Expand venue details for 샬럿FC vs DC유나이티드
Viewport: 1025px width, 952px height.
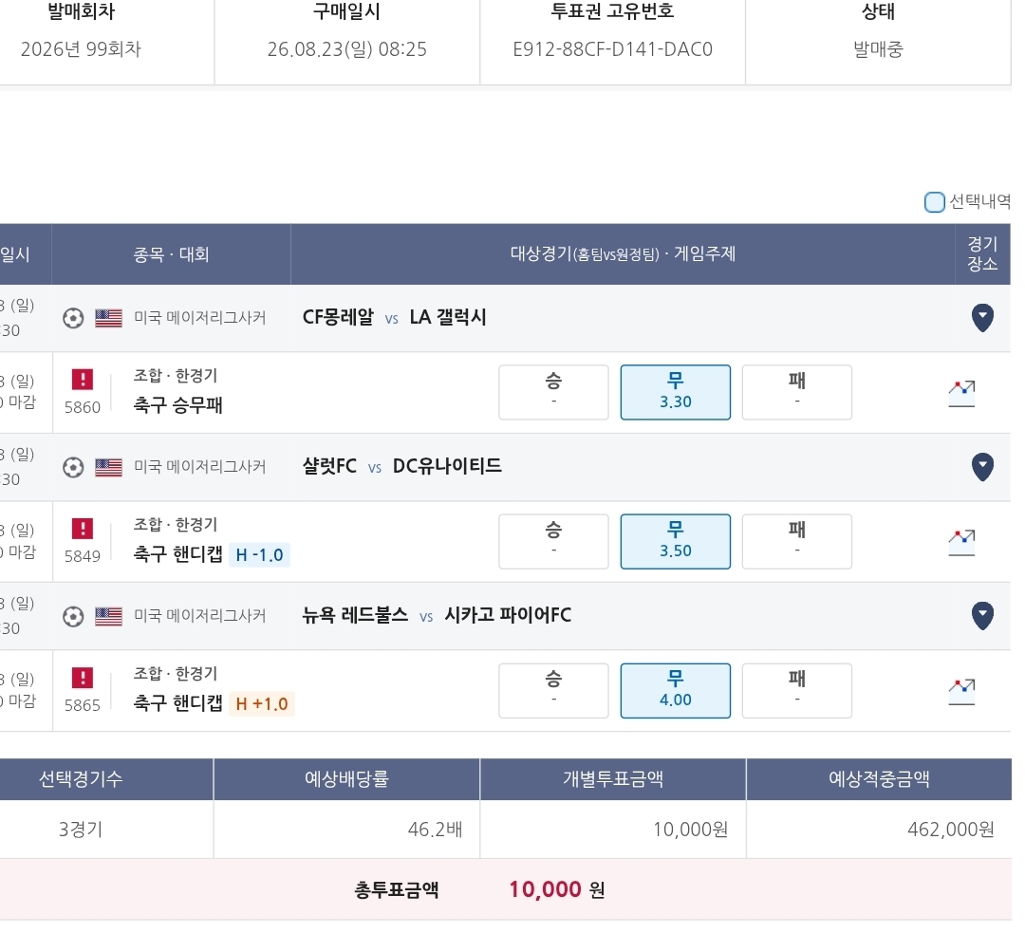tap(982, 467)
